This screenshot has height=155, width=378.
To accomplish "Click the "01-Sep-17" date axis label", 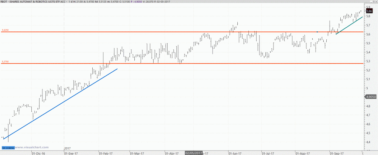I will pos(336,153).
